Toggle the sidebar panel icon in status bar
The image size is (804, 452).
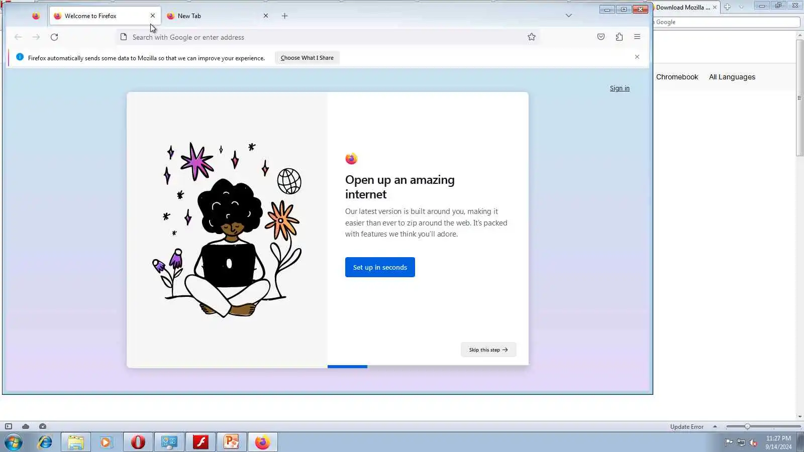pos(9,426)
